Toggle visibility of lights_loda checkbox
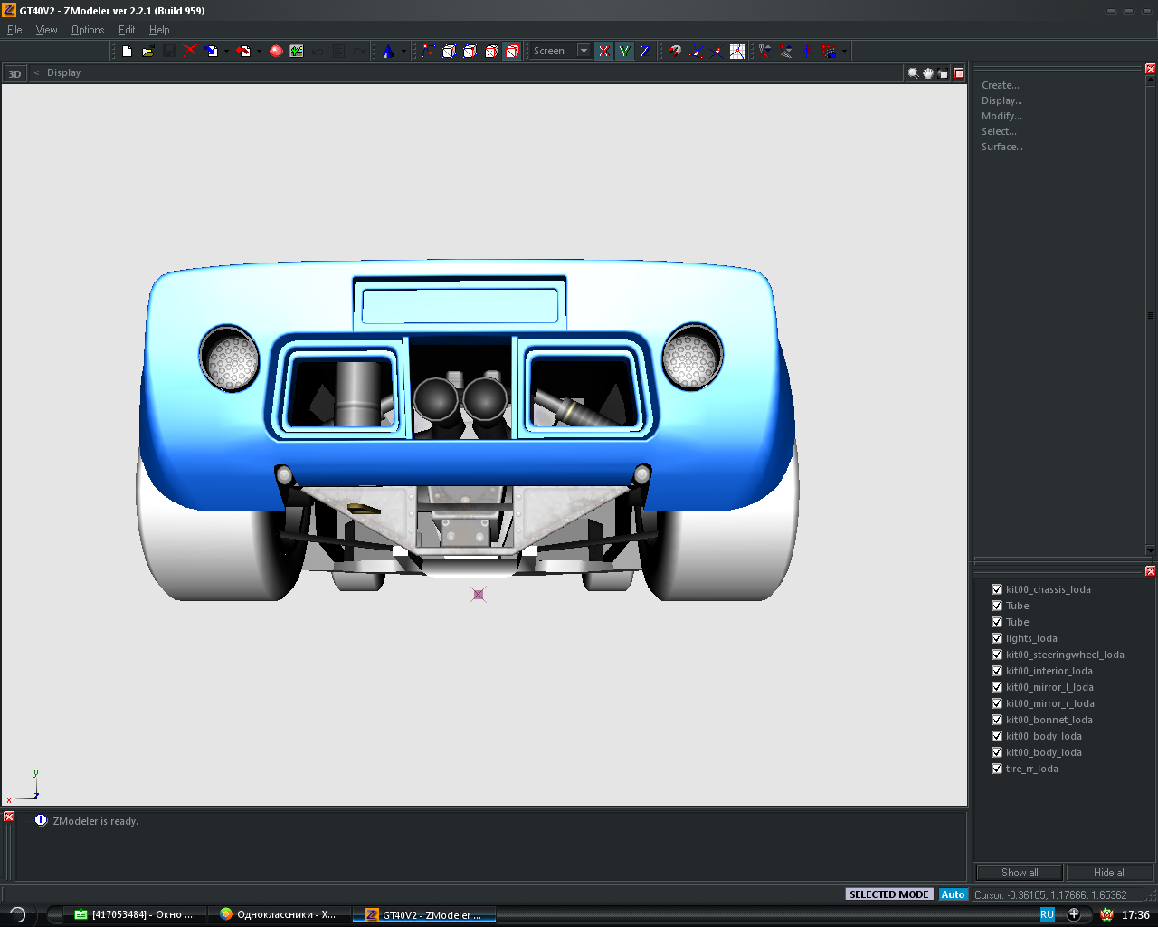The height and width of the screenshot is (927, 1158). 997,638
